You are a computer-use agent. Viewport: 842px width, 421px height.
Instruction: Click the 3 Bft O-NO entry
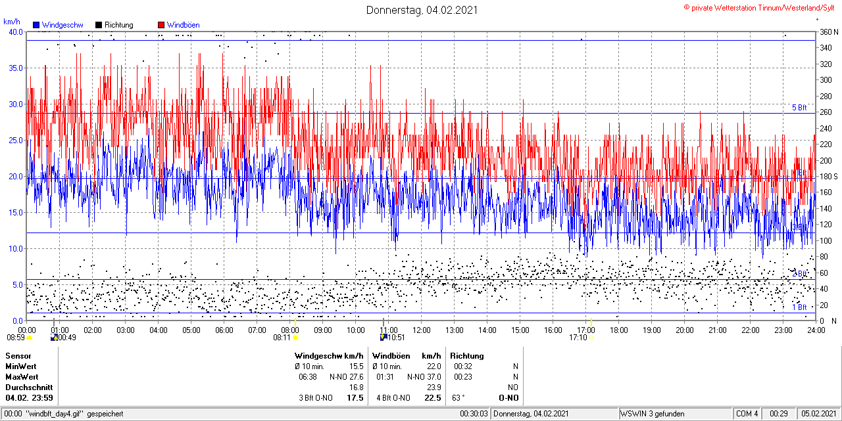316,398
